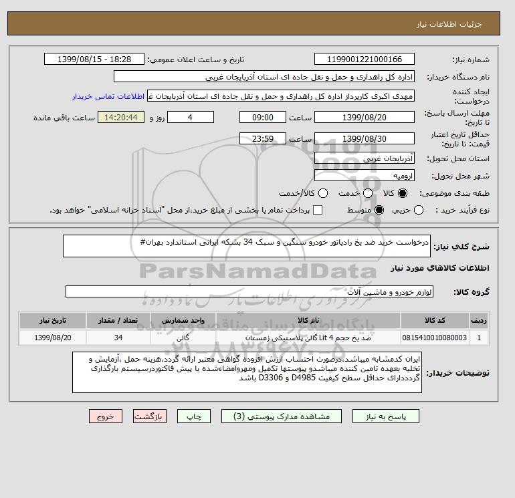Click the need date cell 1399/08/20
Screen dimensions: 515x498
(53, 338)
